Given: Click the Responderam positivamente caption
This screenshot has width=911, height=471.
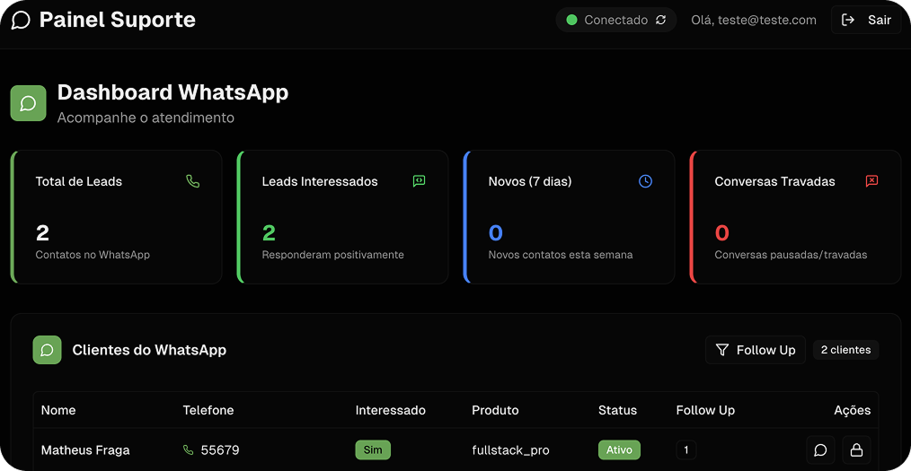Looking at the screenshot, I should [x=333, y=255].
